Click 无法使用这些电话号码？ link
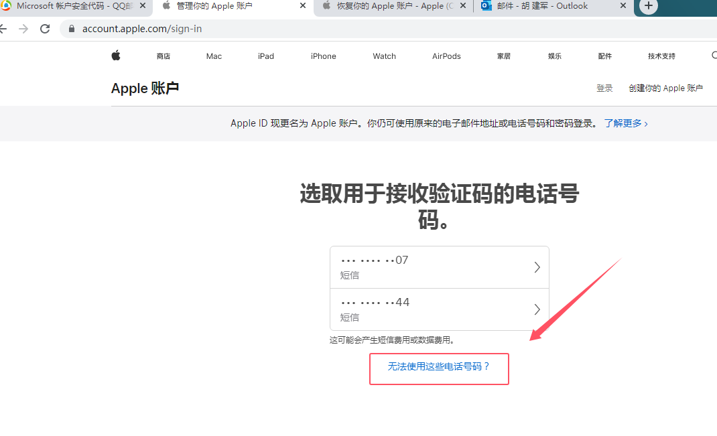717x436 pixels. [439, 366]
